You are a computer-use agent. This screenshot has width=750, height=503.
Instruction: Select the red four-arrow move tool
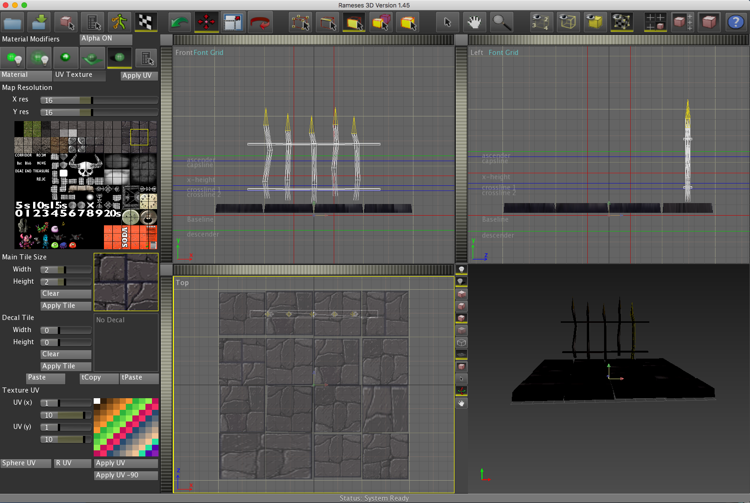206,22
